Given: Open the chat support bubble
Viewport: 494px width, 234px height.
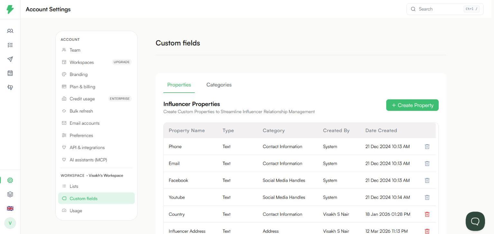Looking at the screenshot, I should click(475, 221).
